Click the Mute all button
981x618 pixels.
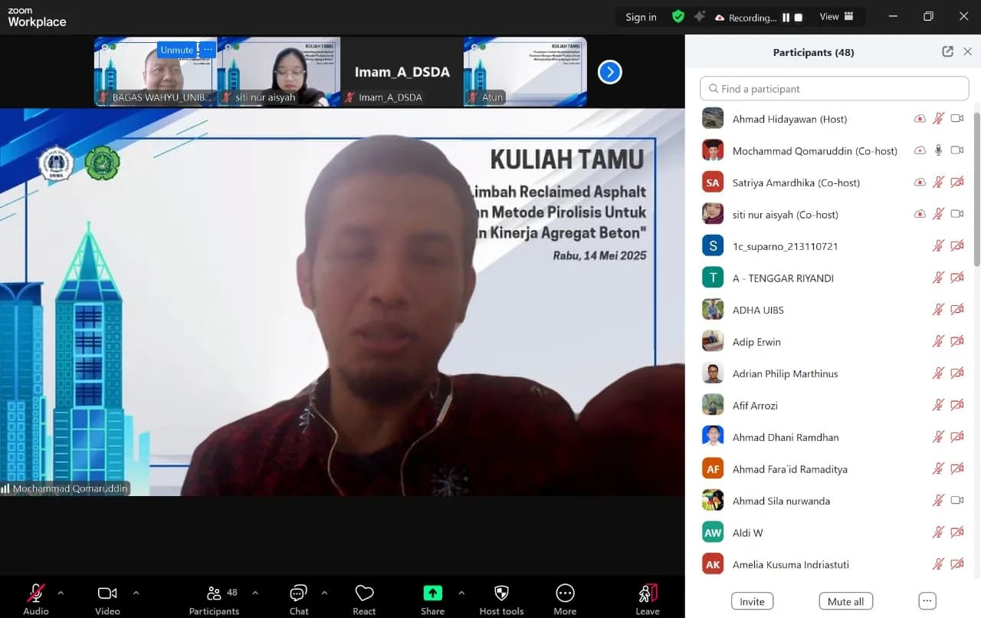tap(845, 601)
